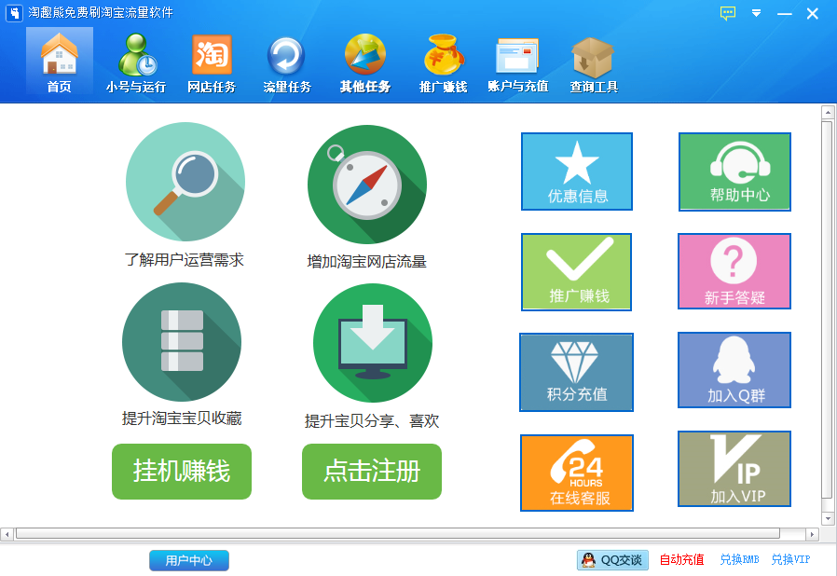The width and height of the screenshot is (837, 576).
Task: Click the QQ交谈 button
Action: [x=612, y=560]
